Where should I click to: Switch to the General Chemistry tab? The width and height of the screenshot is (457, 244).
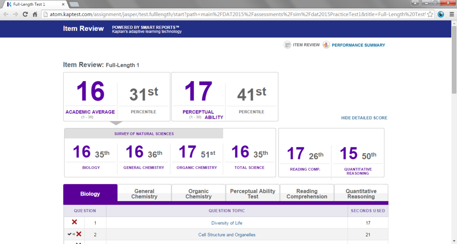(144, 194)
